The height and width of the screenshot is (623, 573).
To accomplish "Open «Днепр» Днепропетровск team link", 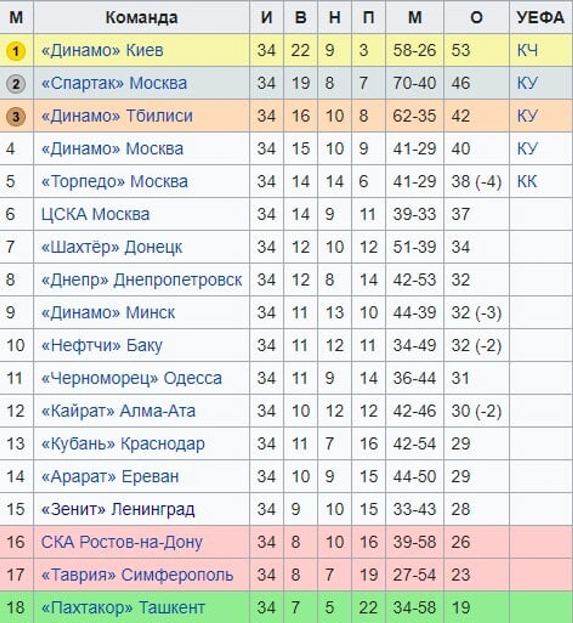I will coord(141,280).
